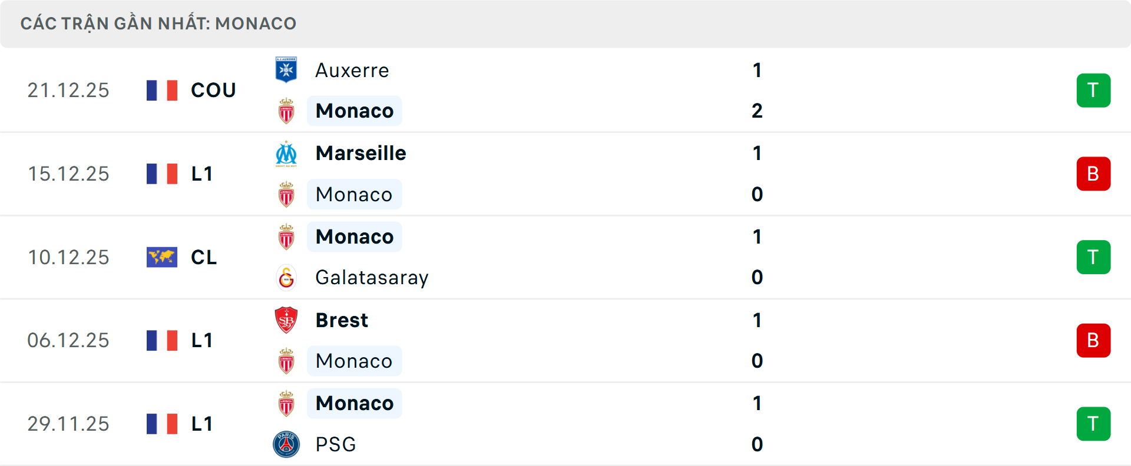This screenshot has height=466, width=1131.
Task: Click red B badge for Marseille match
Action: [1093, 174]
